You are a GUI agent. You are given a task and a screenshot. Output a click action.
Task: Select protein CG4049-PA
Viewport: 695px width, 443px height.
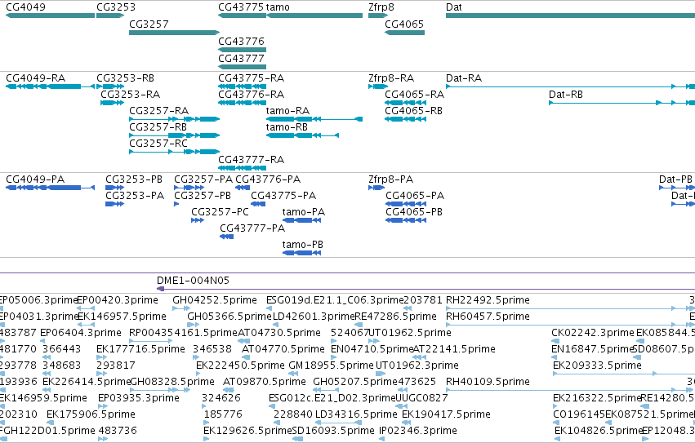(50, 188)
